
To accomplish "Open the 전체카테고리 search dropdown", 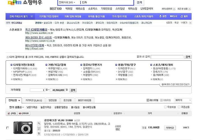I will point(67,3).
